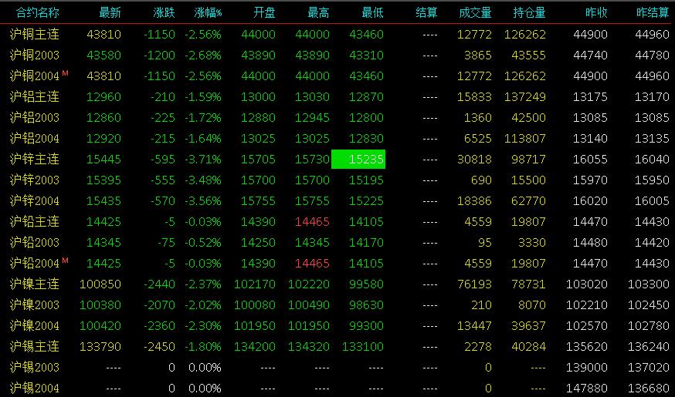The width and height of the screenshot is (675, 397).
Task: Select the 沪锡2003 contract
Action: pyautogui.click(x=35, y=368)
